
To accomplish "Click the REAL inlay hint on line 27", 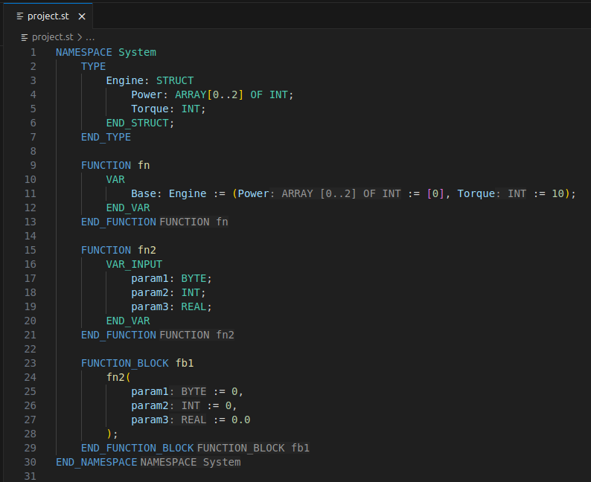I will [194, 420].
